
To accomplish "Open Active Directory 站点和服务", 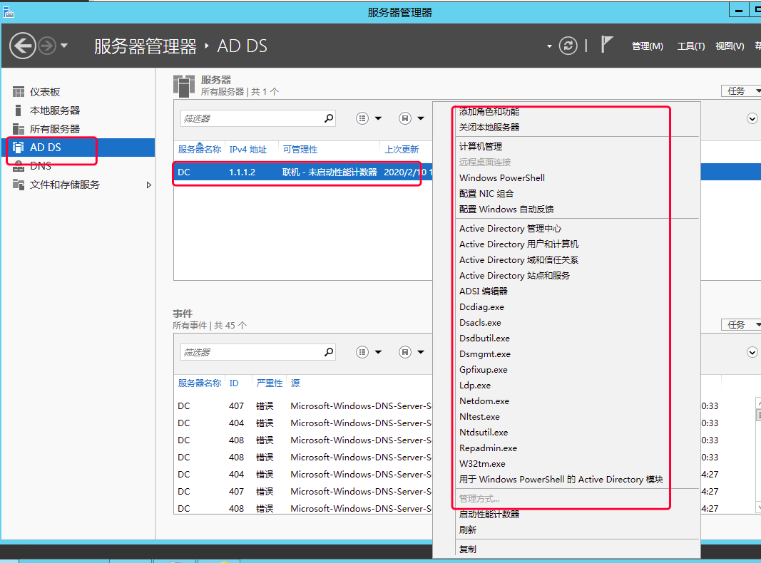I will click(514, 275).
